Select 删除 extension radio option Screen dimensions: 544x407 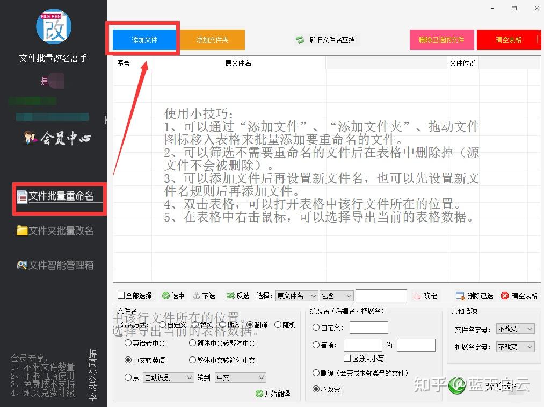[x=316, y=373]
